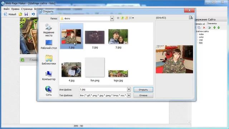Move page down with green down arrow
This screenshot has width=229, height=129.
click(x=219, y=28)
